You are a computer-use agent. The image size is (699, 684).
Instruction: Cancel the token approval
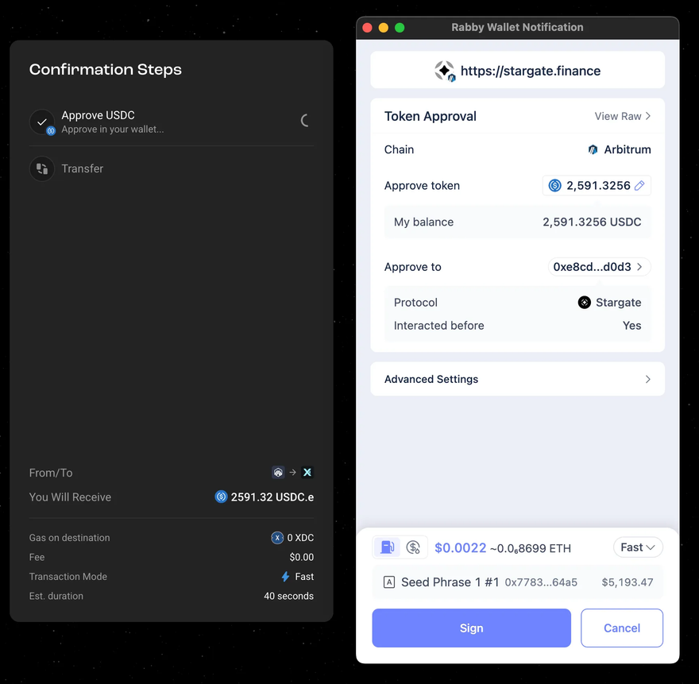[622, 628]
